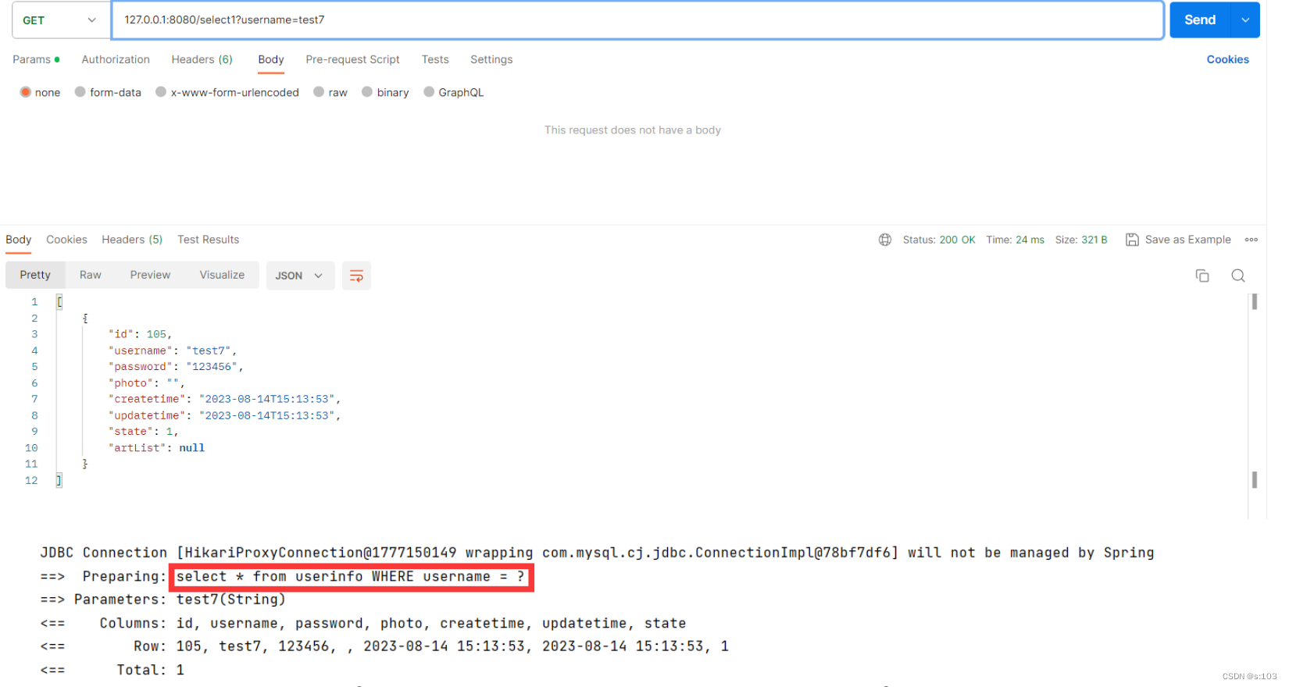Viewport: 1289px width, 687px height.
Task: Click the Parameters: test7(String) log line
Action: tap(163, 600)
